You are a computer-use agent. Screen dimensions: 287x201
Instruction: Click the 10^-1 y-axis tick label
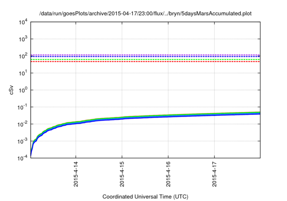tap(22, 107)
